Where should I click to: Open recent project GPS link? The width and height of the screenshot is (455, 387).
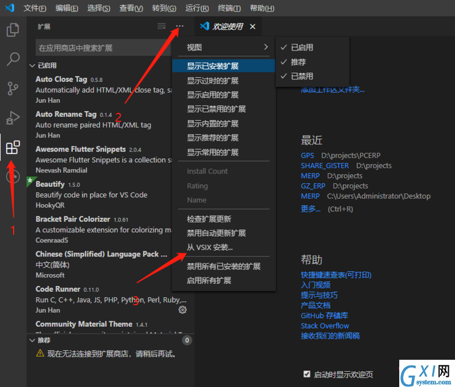307,155
